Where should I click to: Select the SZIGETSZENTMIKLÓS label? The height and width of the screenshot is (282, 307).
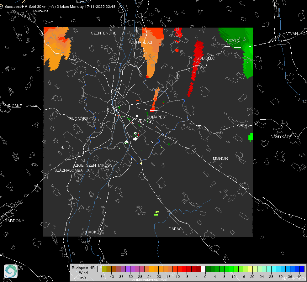click(x=93, y=165)
